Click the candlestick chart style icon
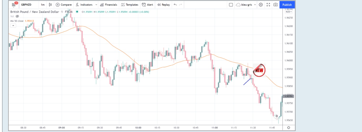 [50, 5]
